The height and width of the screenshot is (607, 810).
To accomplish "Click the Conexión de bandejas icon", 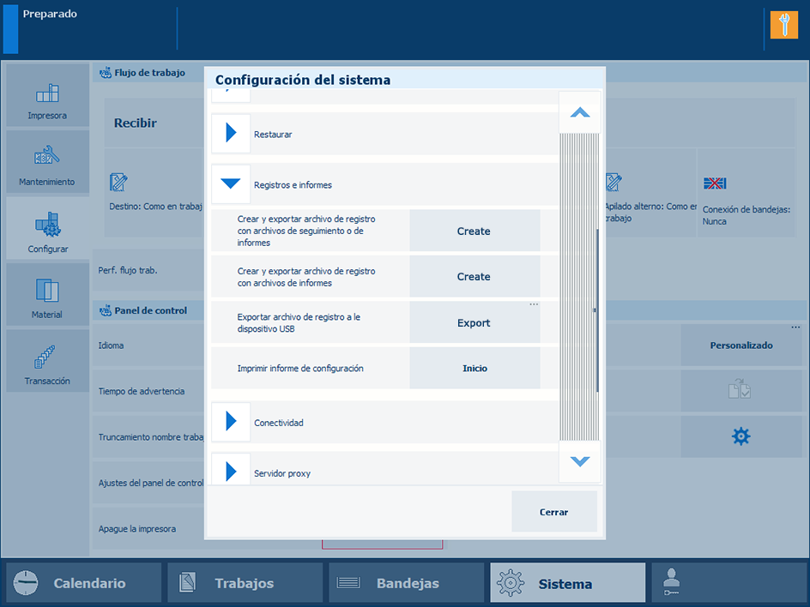I will (715, 183).
